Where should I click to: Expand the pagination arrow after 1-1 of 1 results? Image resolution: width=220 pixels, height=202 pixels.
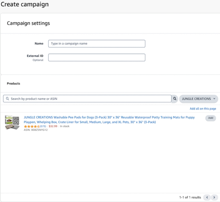click(213, 197)
